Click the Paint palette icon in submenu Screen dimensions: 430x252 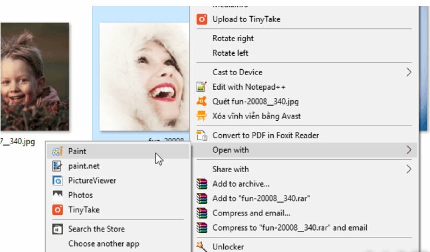coord(58,152)
